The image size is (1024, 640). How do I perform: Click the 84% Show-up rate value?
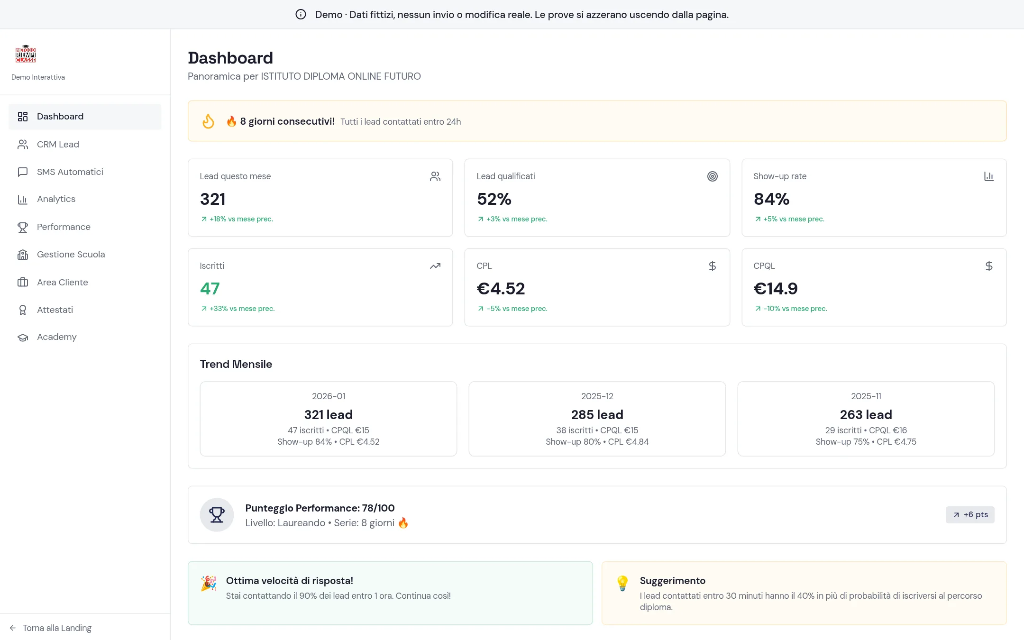pos(771,199)
